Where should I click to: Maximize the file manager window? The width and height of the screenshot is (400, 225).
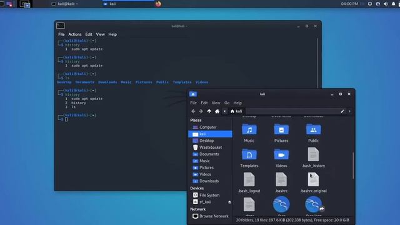[340, 94]
